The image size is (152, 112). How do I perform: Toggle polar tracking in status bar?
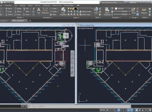coord(119,110)
